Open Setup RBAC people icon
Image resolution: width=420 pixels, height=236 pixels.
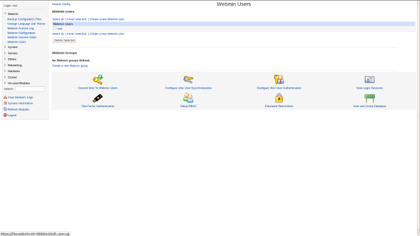click(x=188, y=98)
